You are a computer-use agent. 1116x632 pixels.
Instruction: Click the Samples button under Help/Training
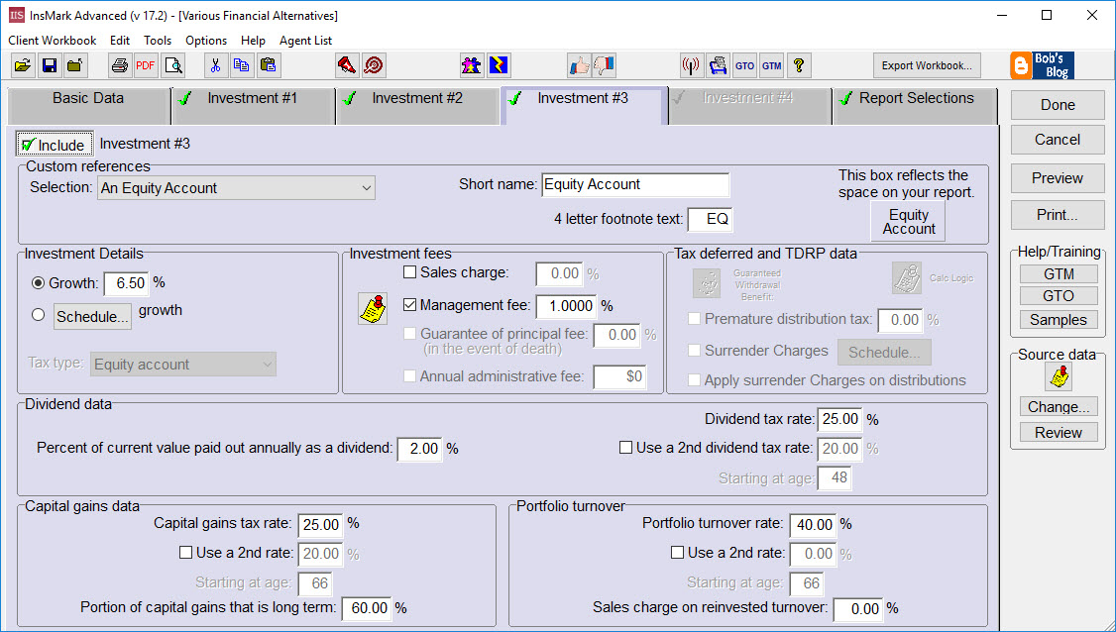[x=1058, y=319]
